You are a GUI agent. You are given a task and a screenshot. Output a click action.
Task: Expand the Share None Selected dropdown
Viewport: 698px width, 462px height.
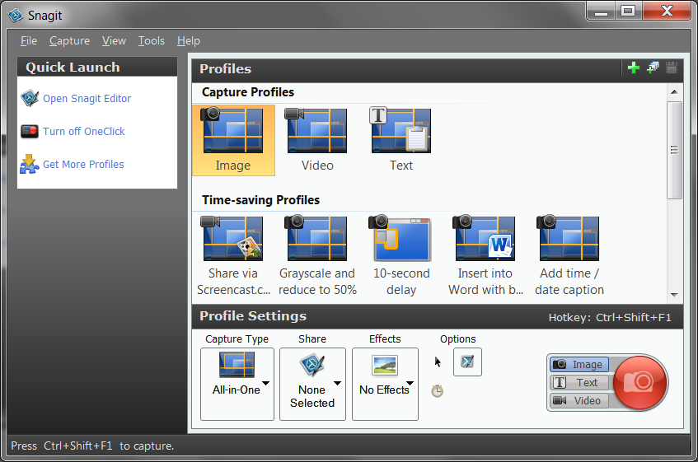click(x=337, y=383)
